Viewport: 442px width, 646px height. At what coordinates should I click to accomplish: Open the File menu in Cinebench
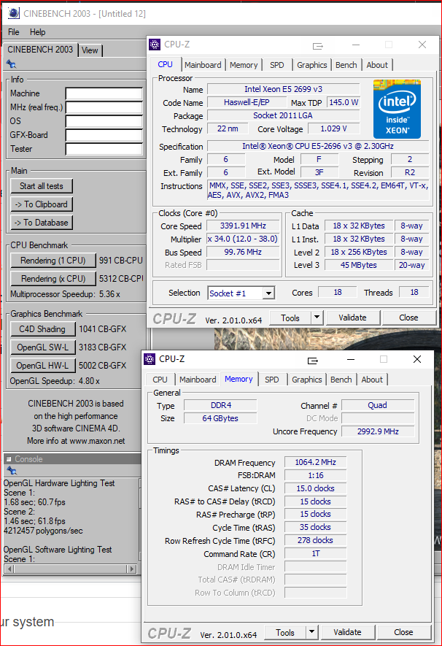(14, 32)
